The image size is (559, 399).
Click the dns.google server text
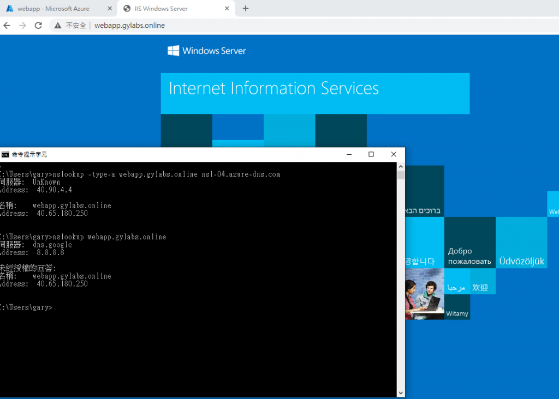pyautogui.click(x=52, y=245)
